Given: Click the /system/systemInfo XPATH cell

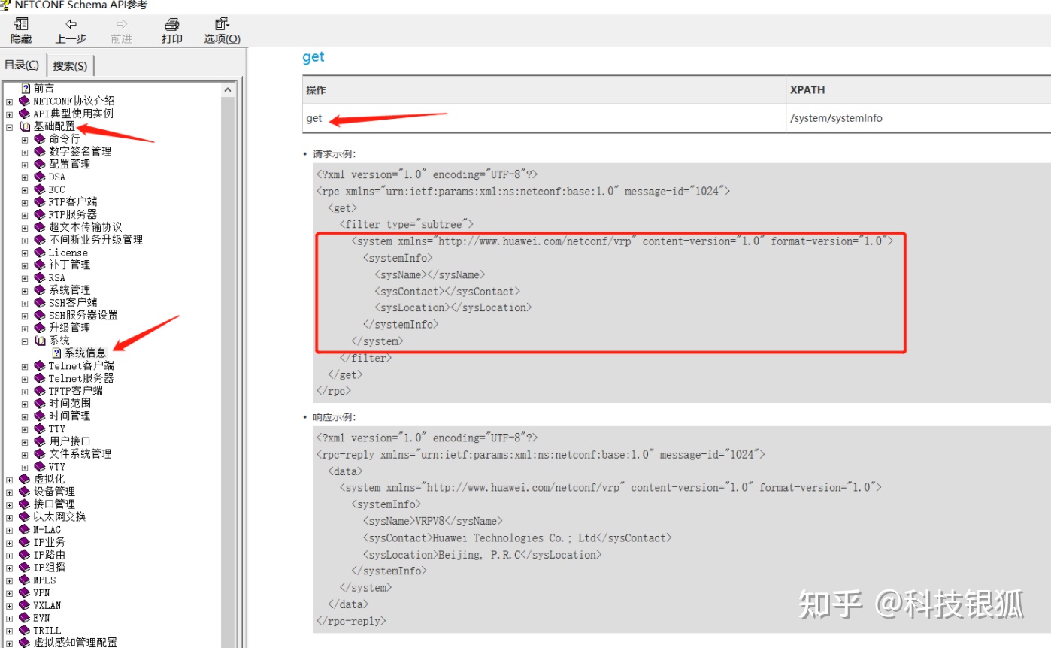Looking at the screenshot, I should (x=919, y=118).
